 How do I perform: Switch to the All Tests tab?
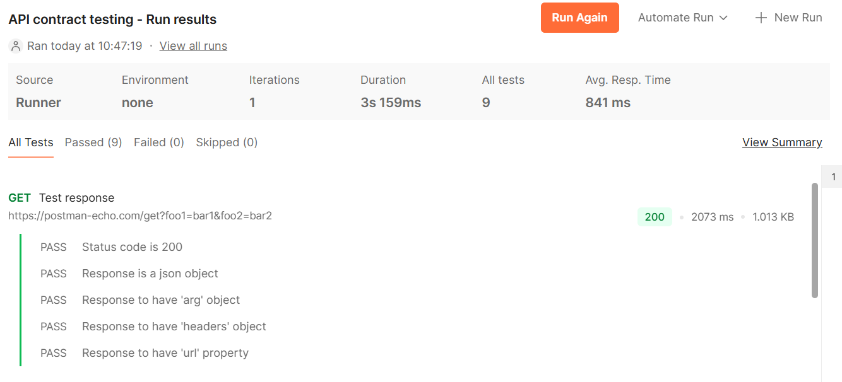pyautogui.click(x=31, y=142)
